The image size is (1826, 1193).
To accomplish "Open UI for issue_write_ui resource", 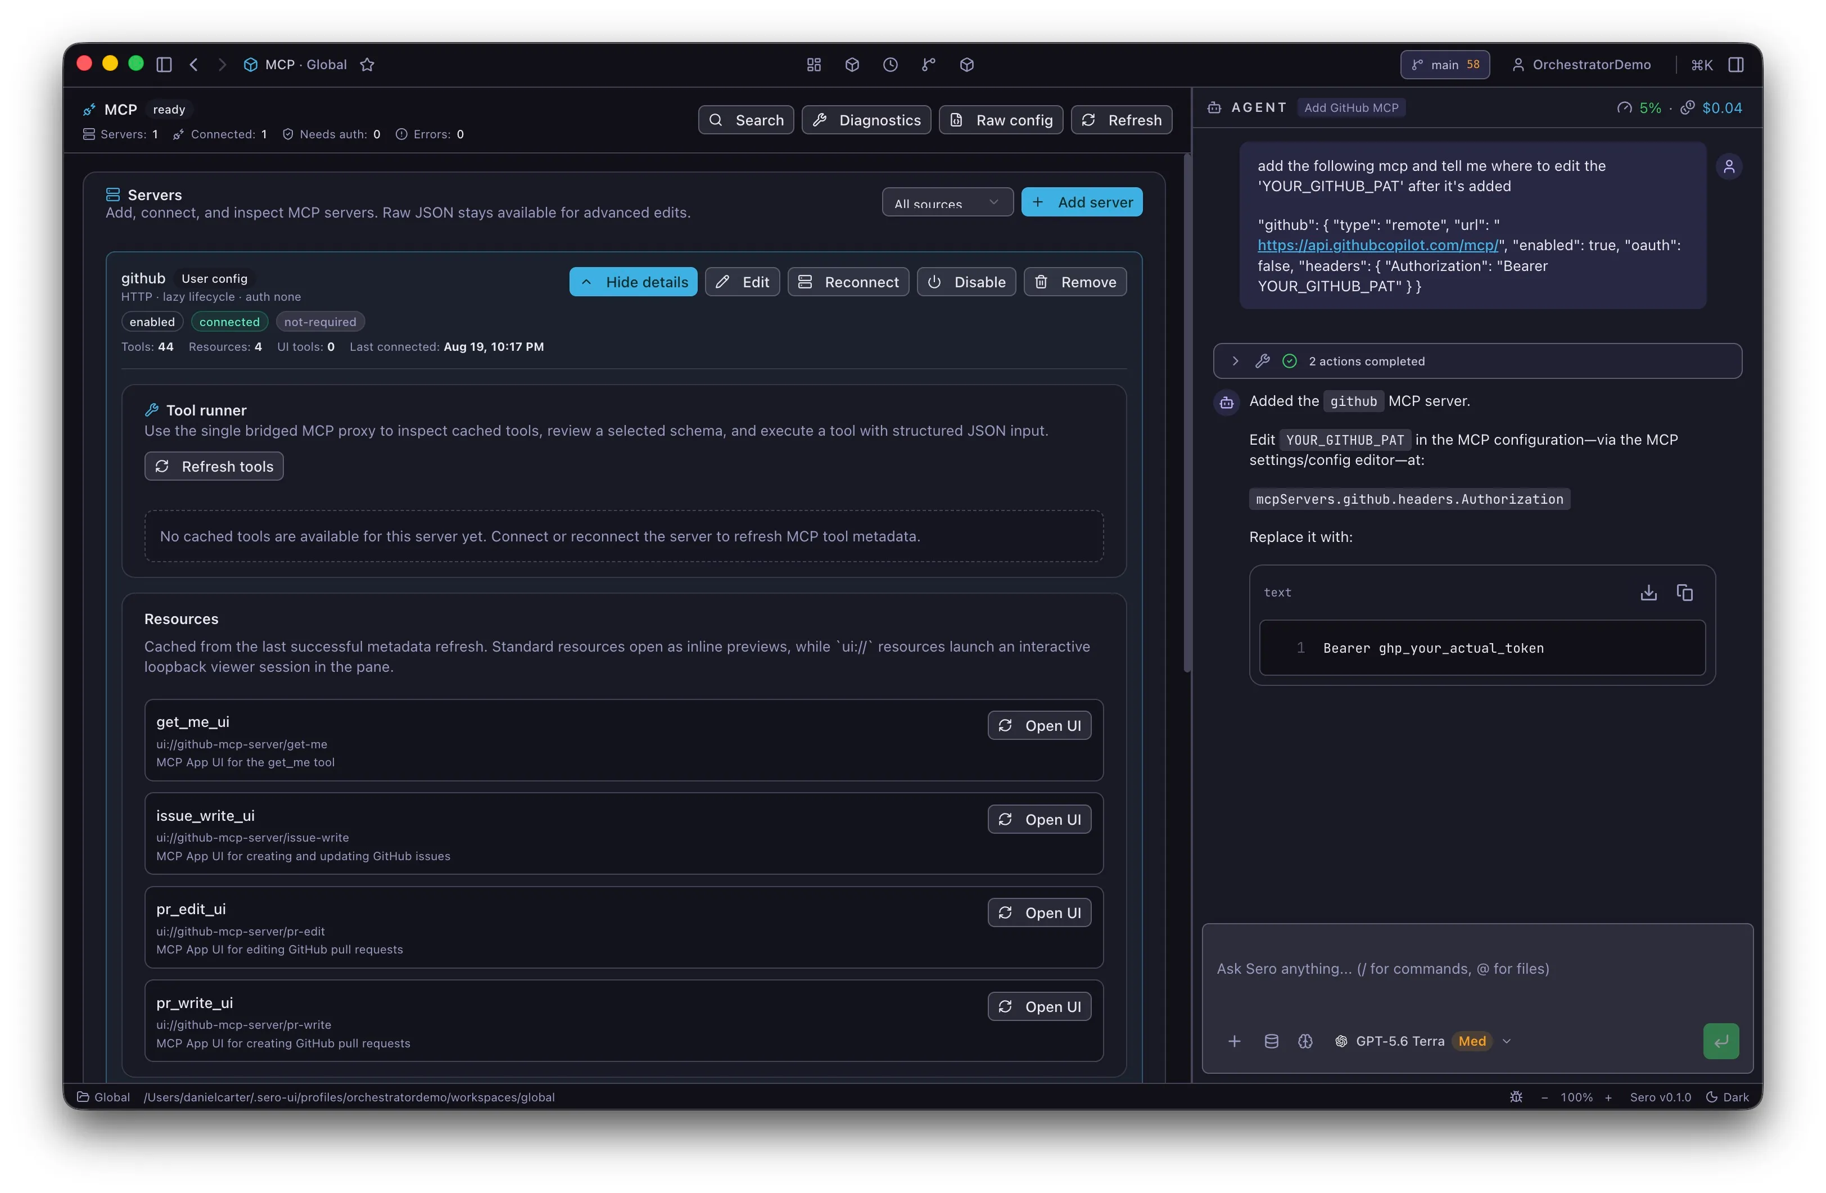I will [1039, 819].
